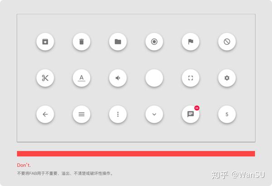Click the underlined A text color button

[82, 78]
